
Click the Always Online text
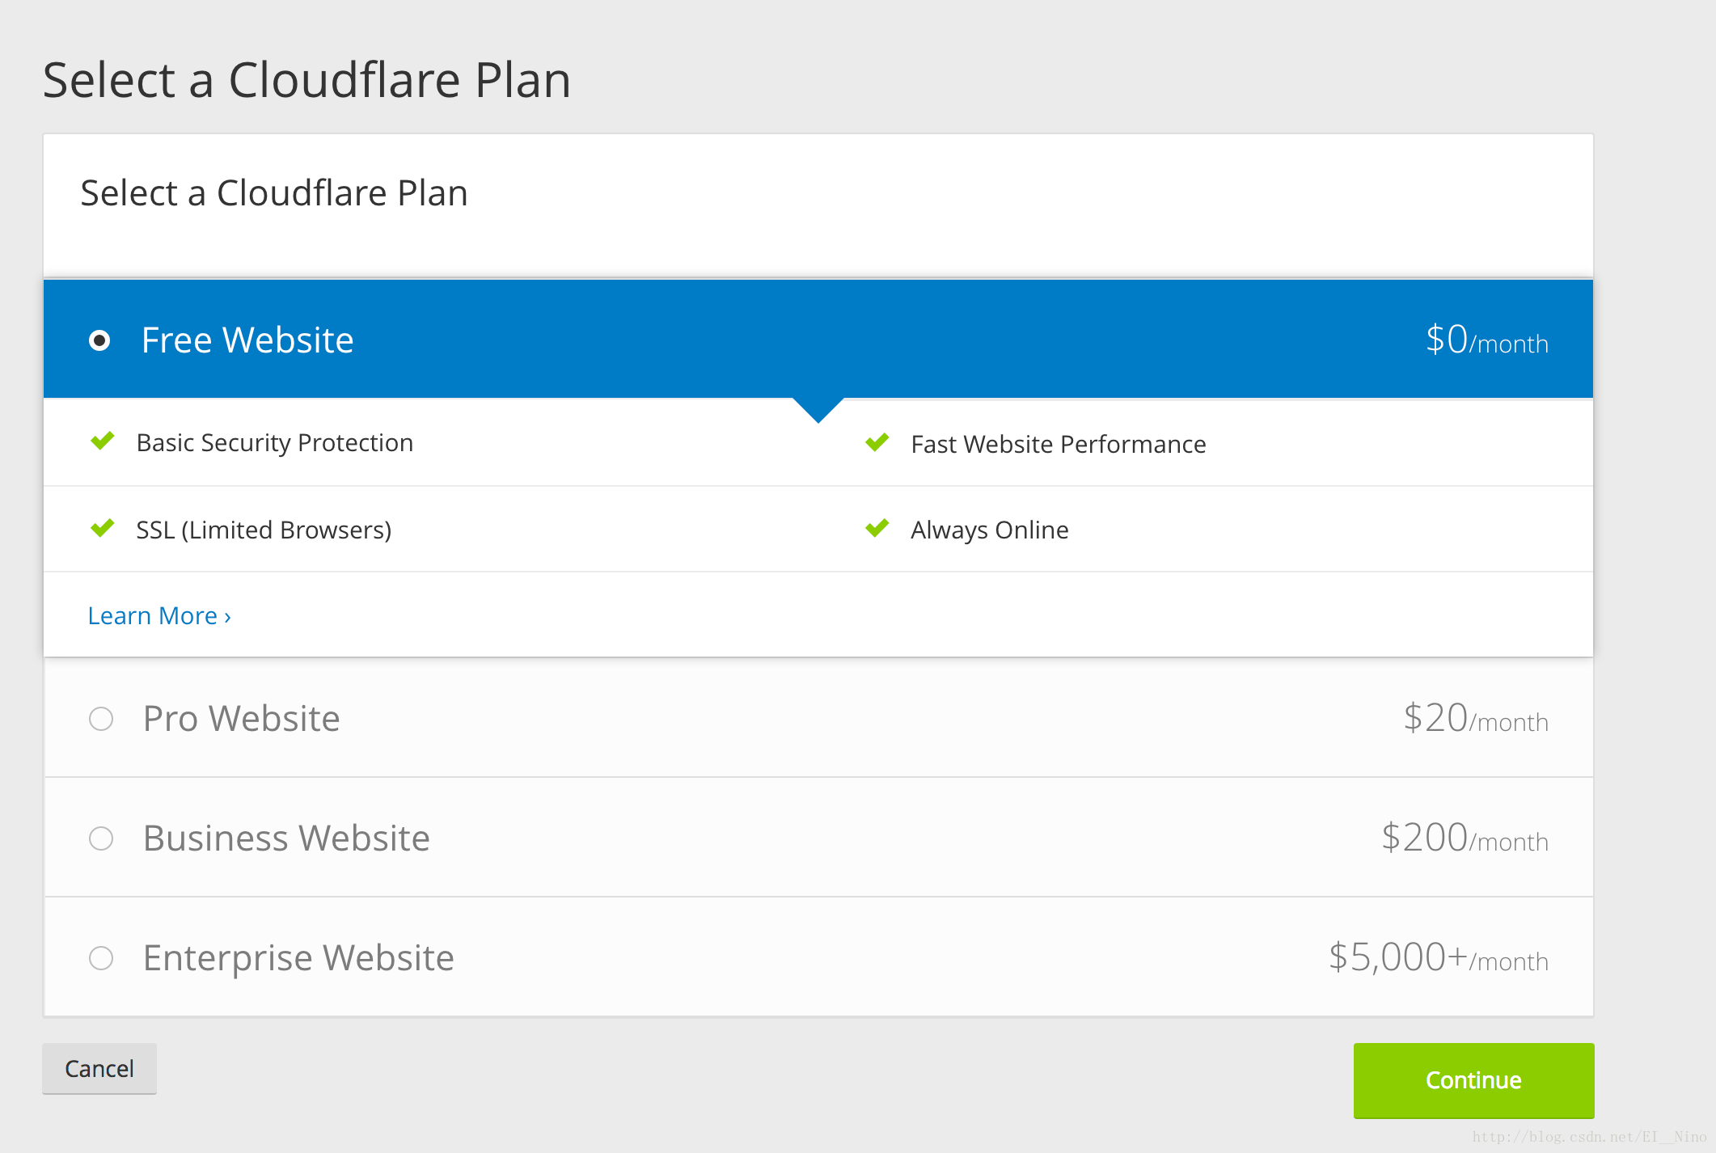(990, 530)
